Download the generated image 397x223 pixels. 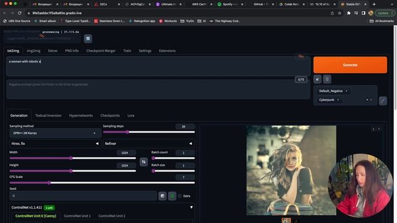coord(373,129)
